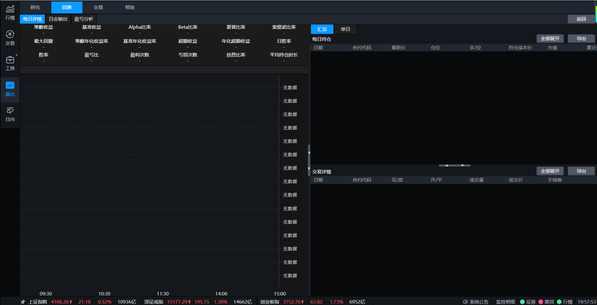
Task: Open the 盈亏分析 tab
Action: click(84, 19)
